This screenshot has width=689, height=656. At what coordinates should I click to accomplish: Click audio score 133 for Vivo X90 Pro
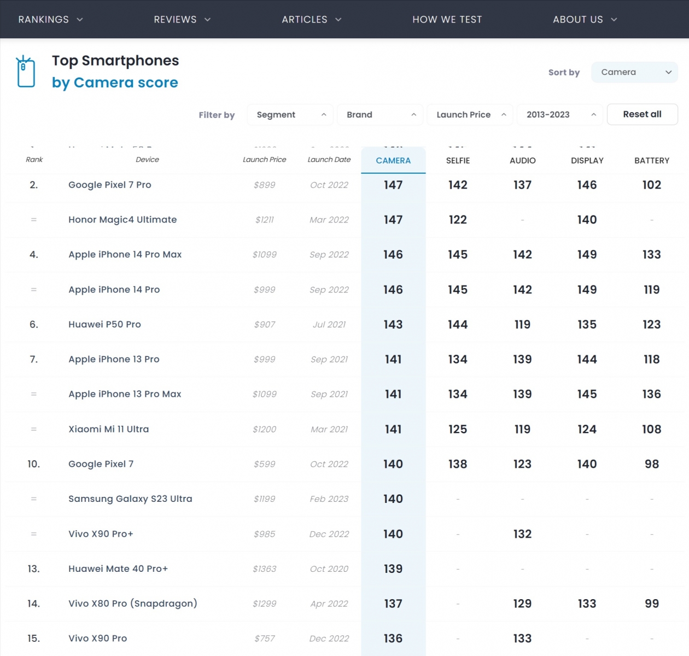(522, 639)
